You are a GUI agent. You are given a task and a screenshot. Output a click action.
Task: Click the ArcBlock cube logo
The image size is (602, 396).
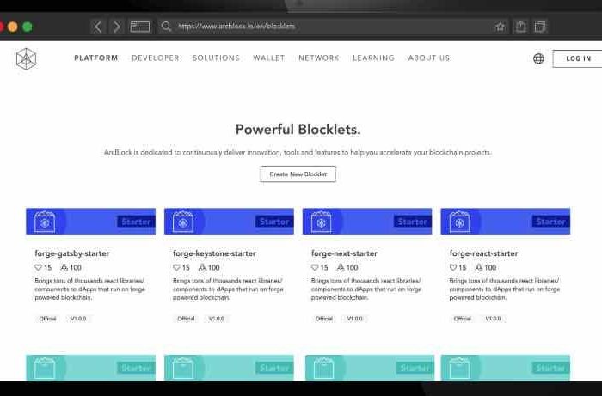click(26, 59)
